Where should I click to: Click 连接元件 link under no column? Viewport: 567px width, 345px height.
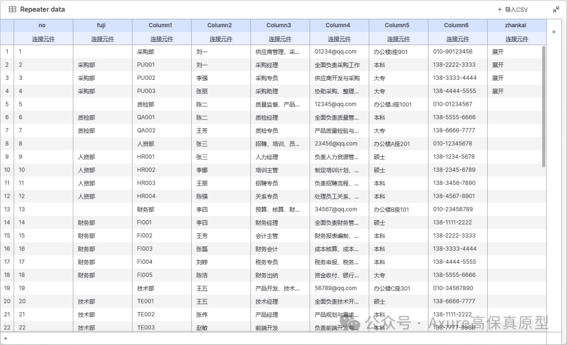pyautogui.click(x=44, y=39)
